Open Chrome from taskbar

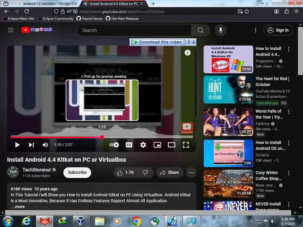point(136,221)
